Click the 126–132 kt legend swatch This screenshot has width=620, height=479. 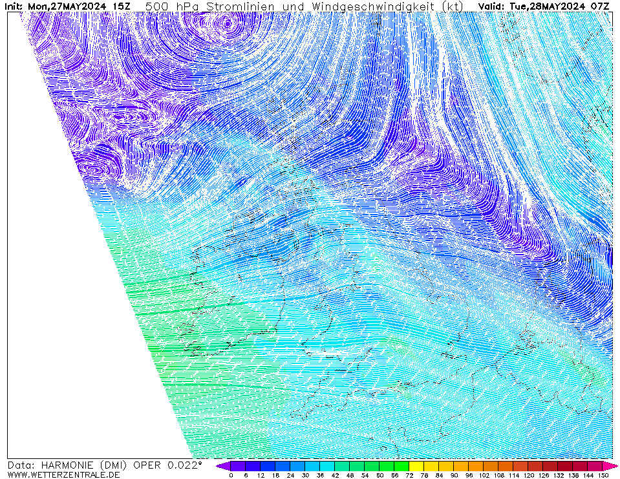point(551,466)
